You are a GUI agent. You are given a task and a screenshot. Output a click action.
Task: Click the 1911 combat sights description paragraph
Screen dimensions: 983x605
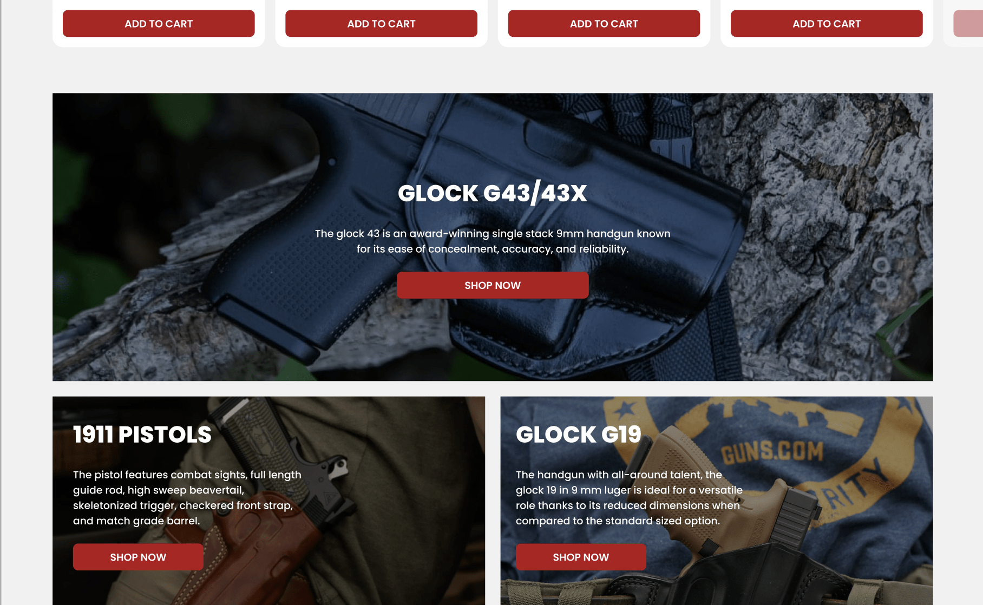pyautogui.click(x=187, y=498)
